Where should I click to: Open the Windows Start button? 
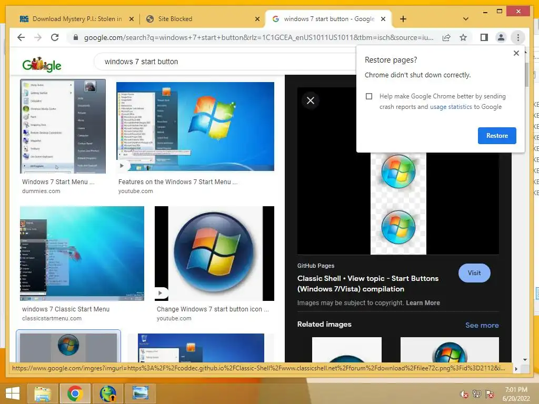tap(13, 393)
